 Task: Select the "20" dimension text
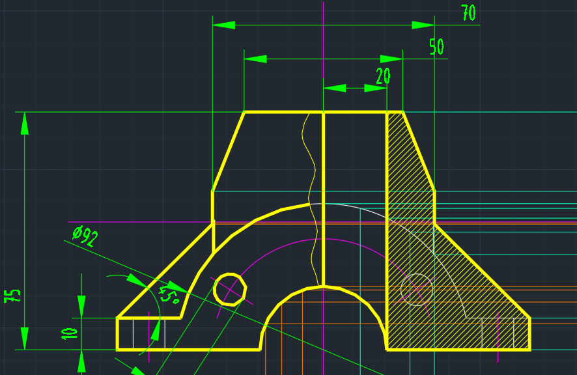[383, 76]
